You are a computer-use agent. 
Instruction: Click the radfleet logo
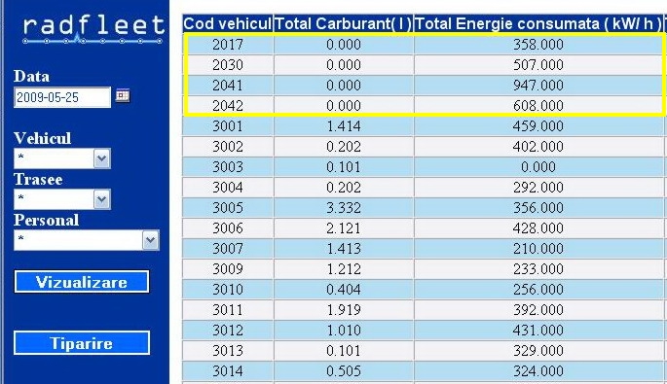tap(93, 29)
